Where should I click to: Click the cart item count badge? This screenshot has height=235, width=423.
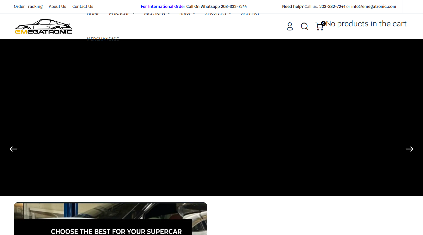click(323, 23)
